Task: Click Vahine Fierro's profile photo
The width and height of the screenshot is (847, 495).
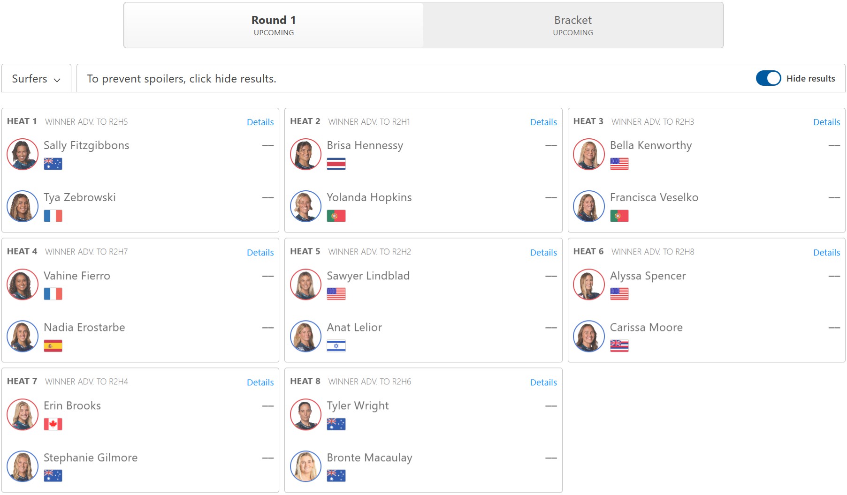Action: coord(23,285)
